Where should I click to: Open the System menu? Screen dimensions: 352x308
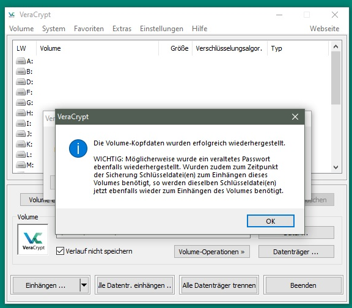tap(54, 29)
